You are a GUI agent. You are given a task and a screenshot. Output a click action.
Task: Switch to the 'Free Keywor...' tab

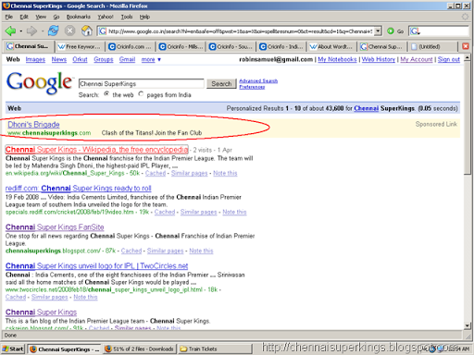pyautogui.click(x=80, y=46)
